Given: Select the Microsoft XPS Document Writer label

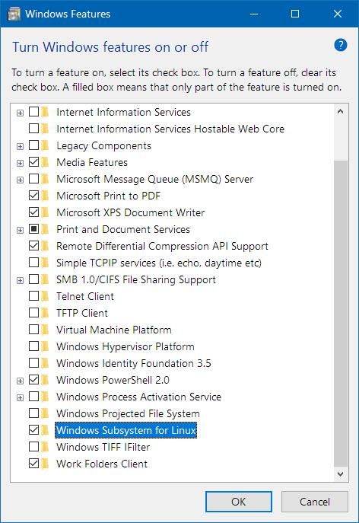Looking at the screenshot, I should click(130, 212).
